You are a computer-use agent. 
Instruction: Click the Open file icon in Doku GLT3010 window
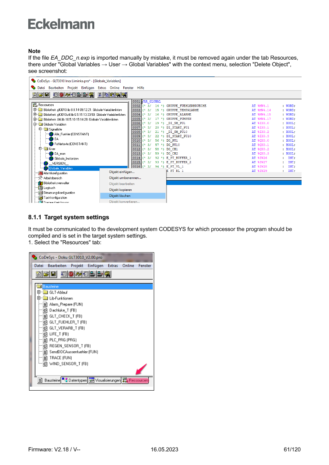[x=46, y=274]
